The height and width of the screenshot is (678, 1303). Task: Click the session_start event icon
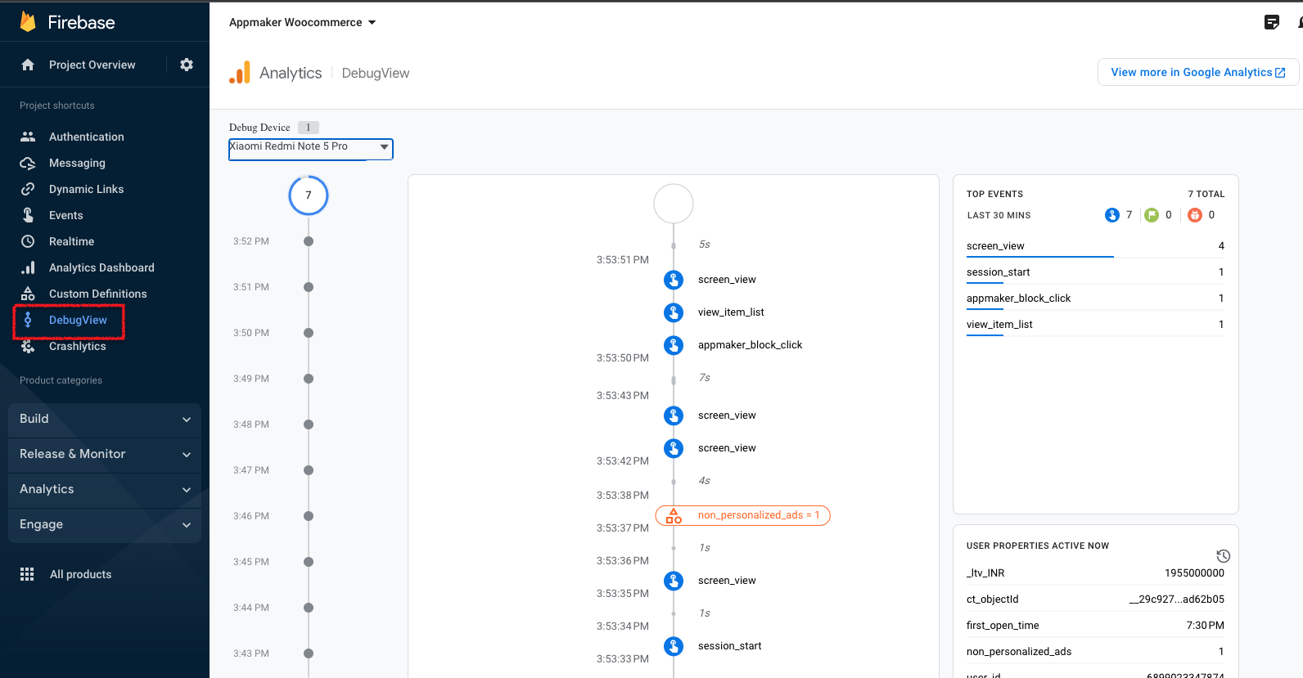click(674, 646)
